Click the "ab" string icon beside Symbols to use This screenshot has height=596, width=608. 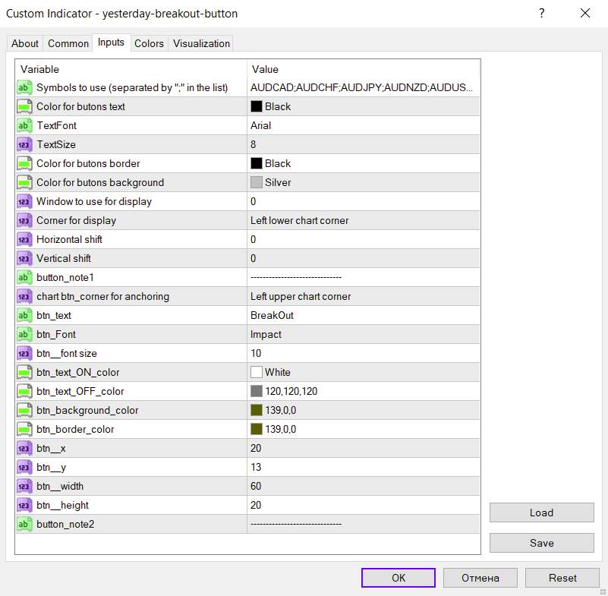tap(24, 88)
